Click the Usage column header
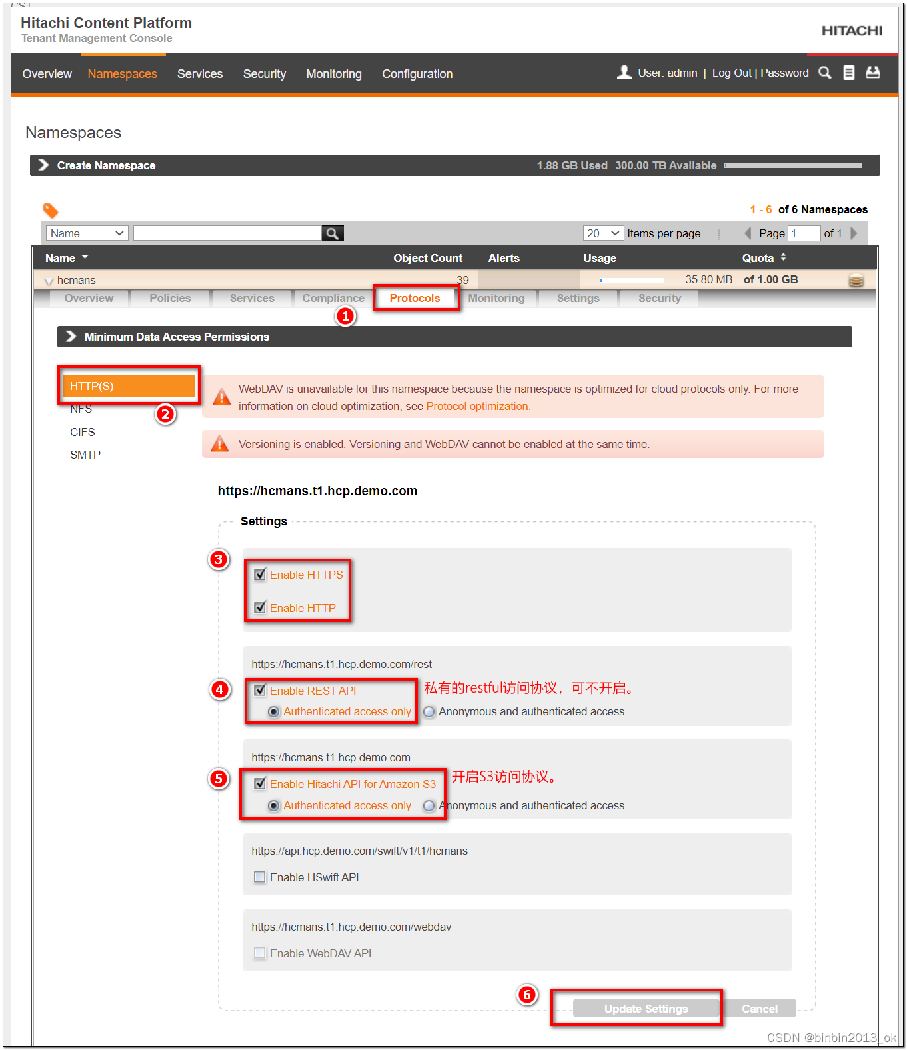907x1050 pixels. (x=600, y=258)
